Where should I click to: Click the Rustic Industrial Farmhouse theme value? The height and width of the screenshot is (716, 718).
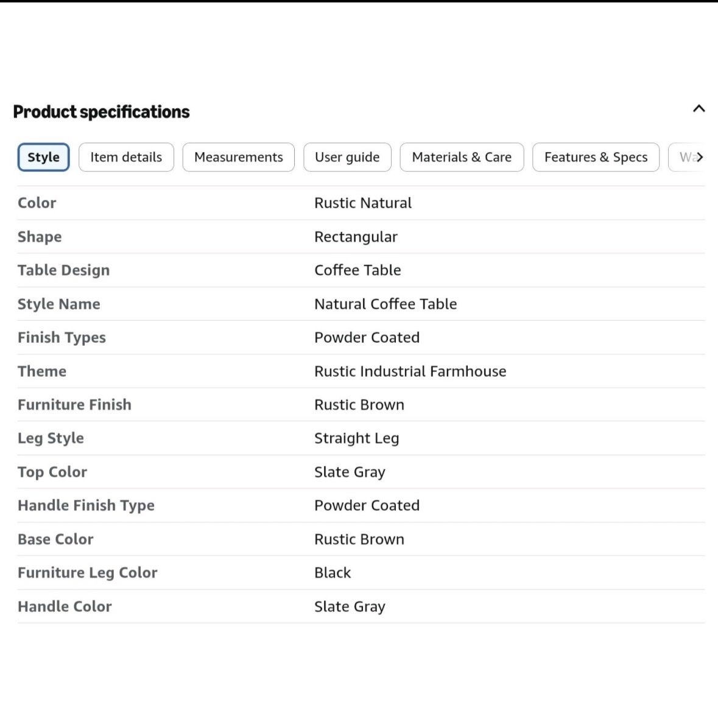[410, 371]
